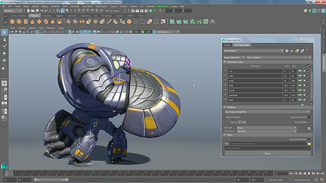Collapse the Path section

225,135
